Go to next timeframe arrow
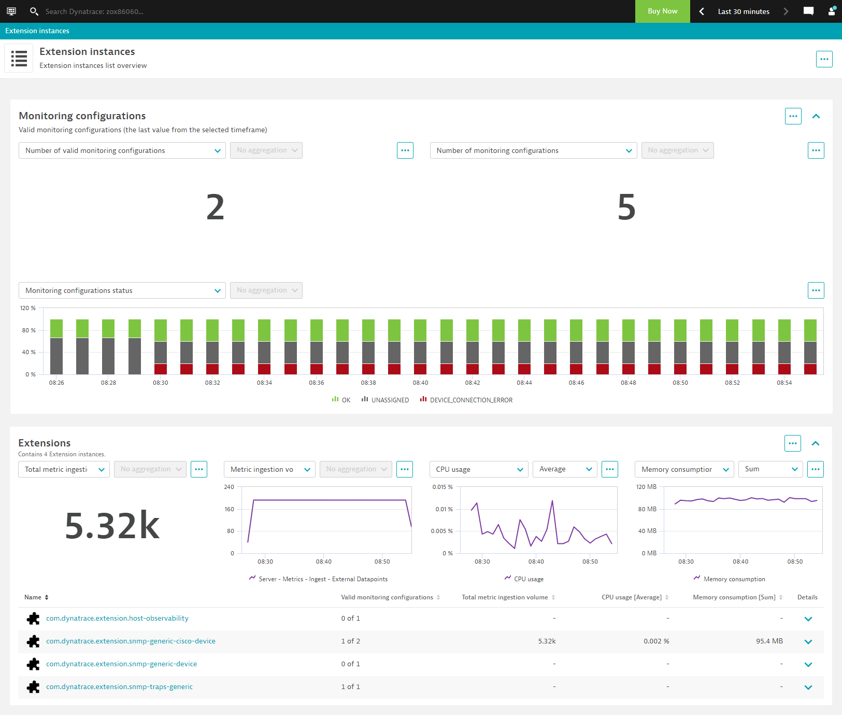842x715 pixels. click(x=786, y=11)
